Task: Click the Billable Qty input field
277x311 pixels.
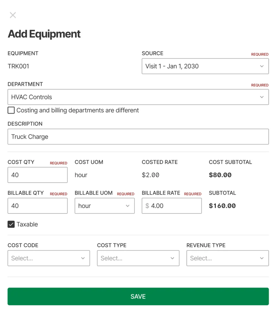Action: [37, 206]
